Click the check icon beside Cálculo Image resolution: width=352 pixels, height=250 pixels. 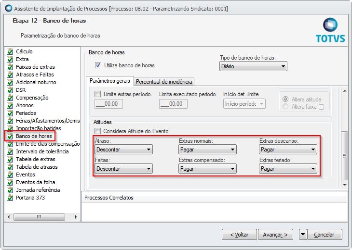[x=10, y=52]
